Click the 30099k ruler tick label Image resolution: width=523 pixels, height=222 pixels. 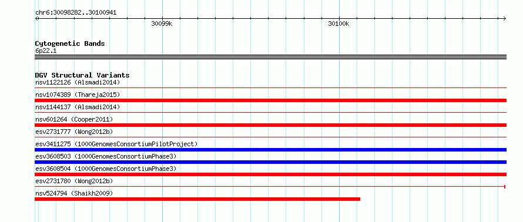point(162,23)
